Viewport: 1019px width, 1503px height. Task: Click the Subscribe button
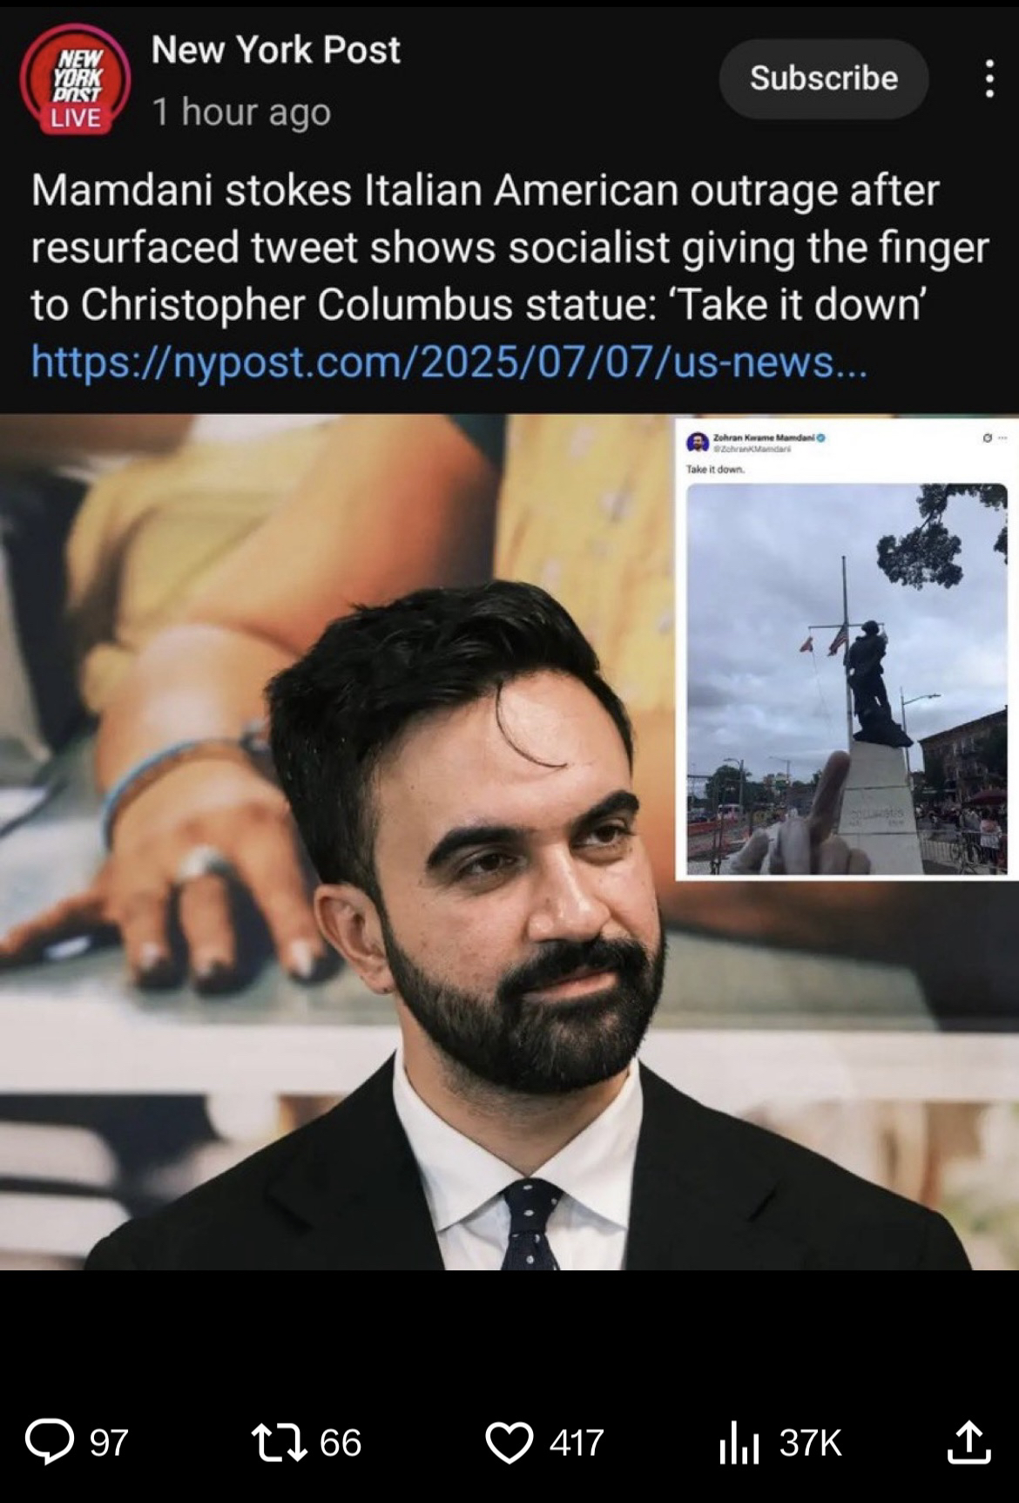pyautogui.click(x=824, y=78)
